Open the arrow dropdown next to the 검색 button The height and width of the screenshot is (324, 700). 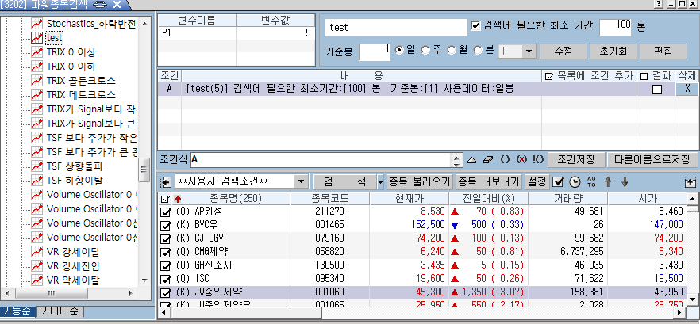pos(380,181)
